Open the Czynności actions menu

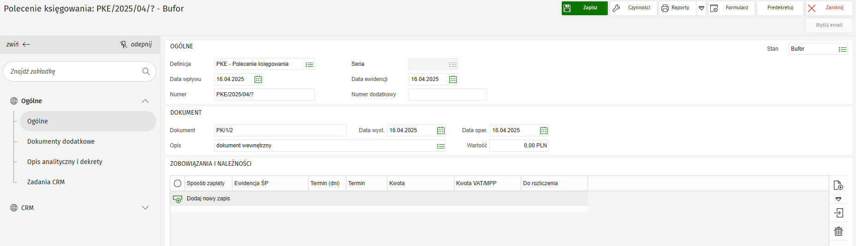pyautogui.click(x=633, y=8)
